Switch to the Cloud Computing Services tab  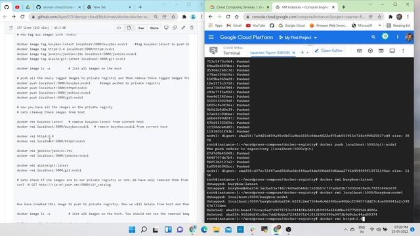(x=239, y=7)
